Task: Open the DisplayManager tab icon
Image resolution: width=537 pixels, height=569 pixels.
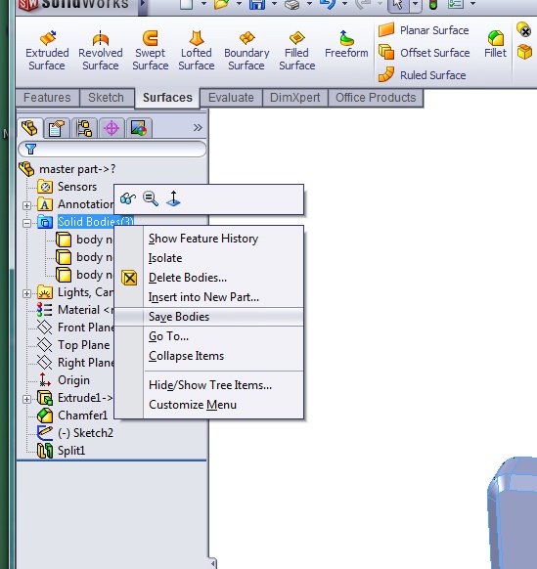Action: pos(139,128)
